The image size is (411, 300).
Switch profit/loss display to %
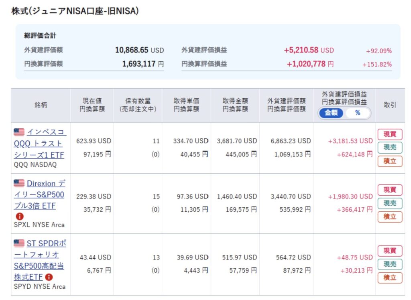[357, 113]
